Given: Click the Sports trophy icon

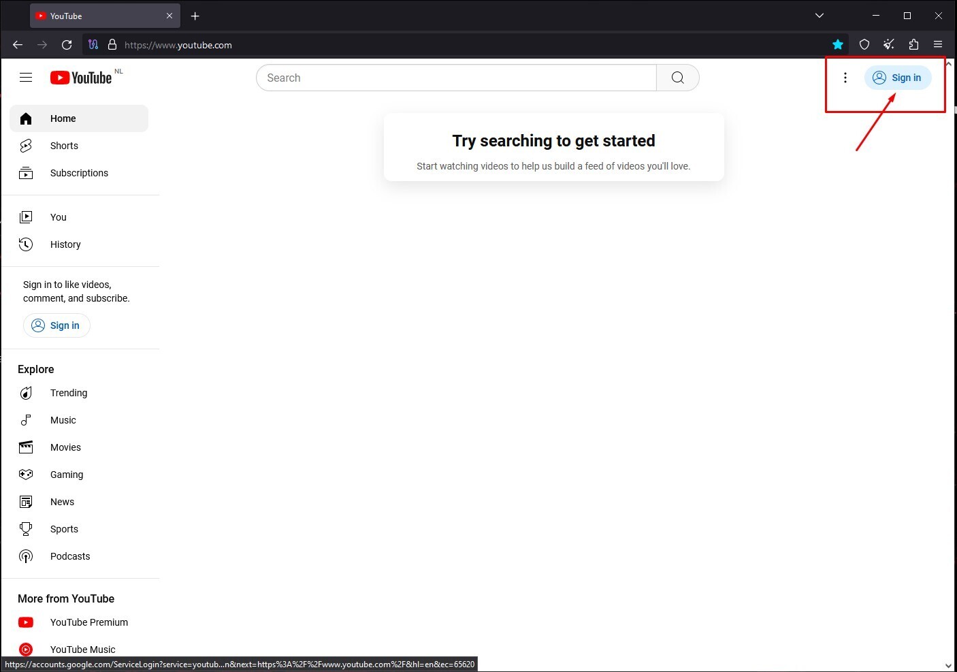Looking at the screenshot, I should tap(26, 529).
